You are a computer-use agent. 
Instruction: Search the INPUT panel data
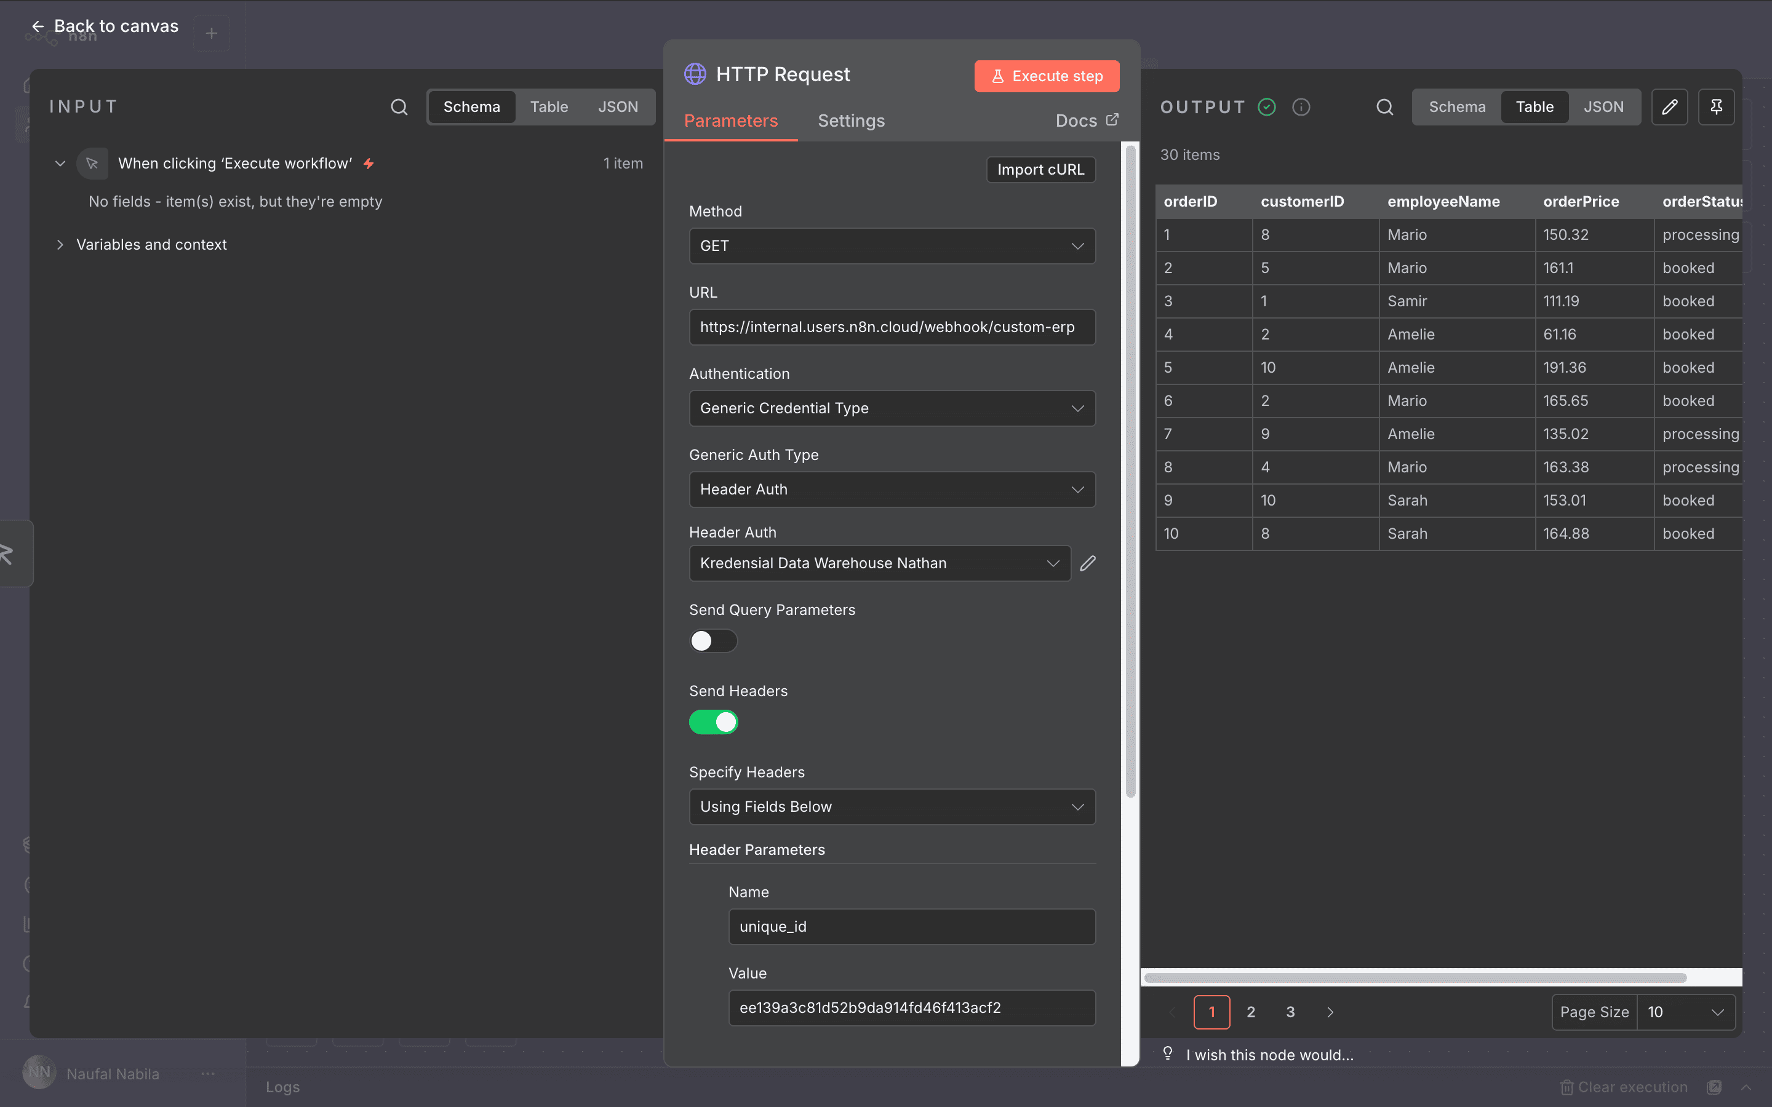pyautogui.click(x=399, y=107)
